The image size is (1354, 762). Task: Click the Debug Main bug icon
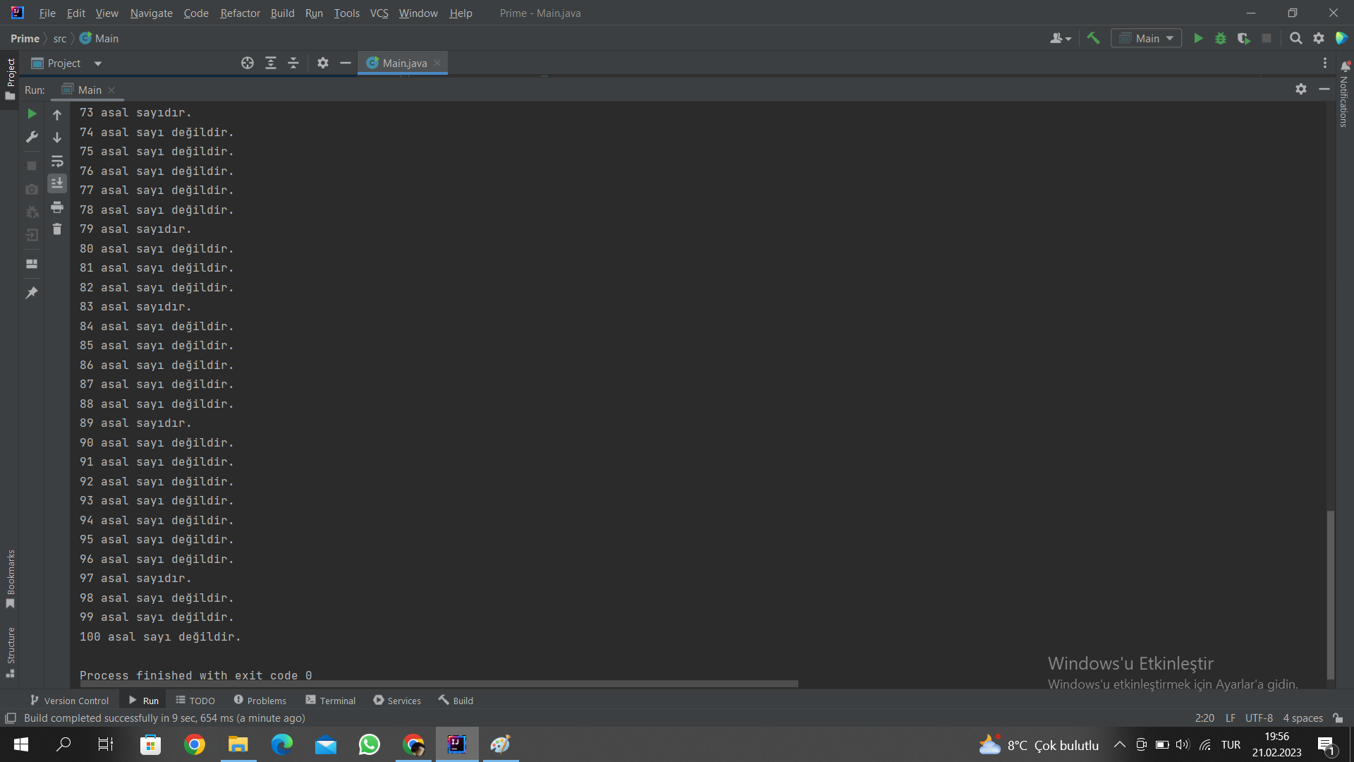1221,38
